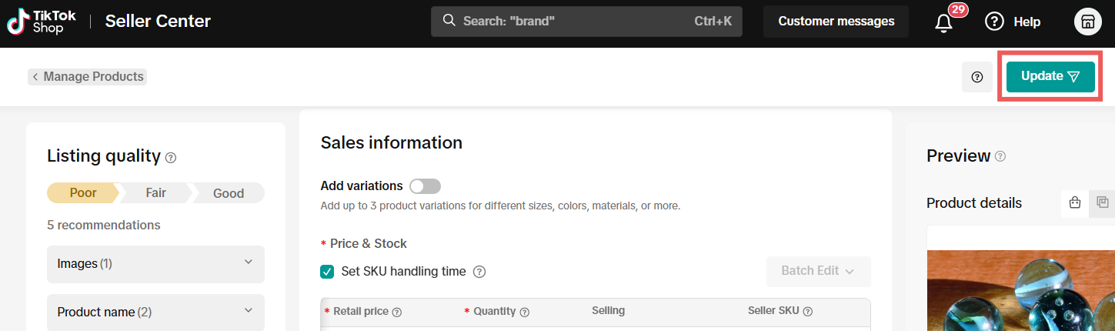Click info icon beside Set SKU handling time

pyautogui.click(x=479, y=272)
